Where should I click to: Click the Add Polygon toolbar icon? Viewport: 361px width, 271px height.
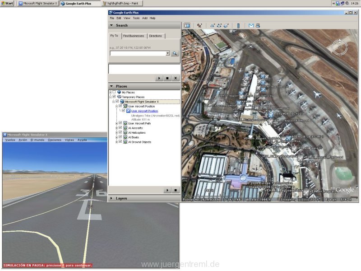tap(212, 26)
